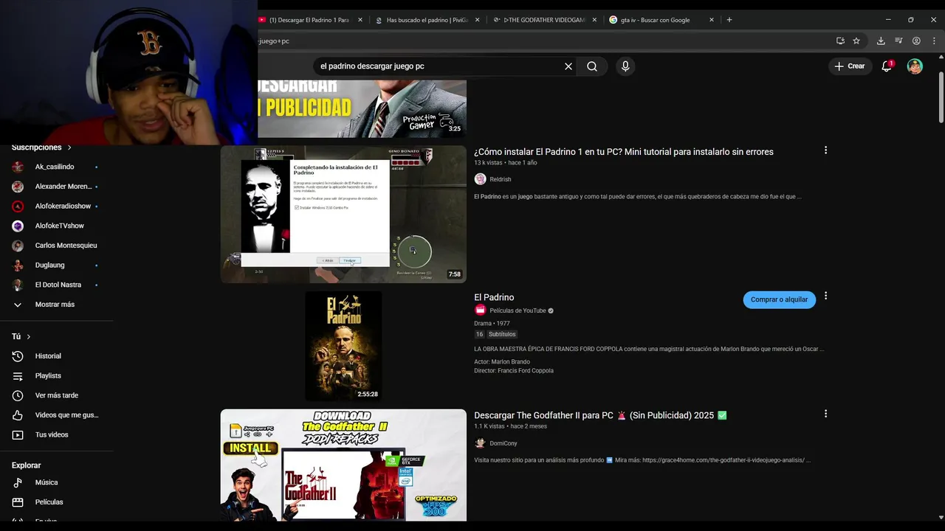Open the notifications bell
Screen dimensions: 945x531
[887, 66]
